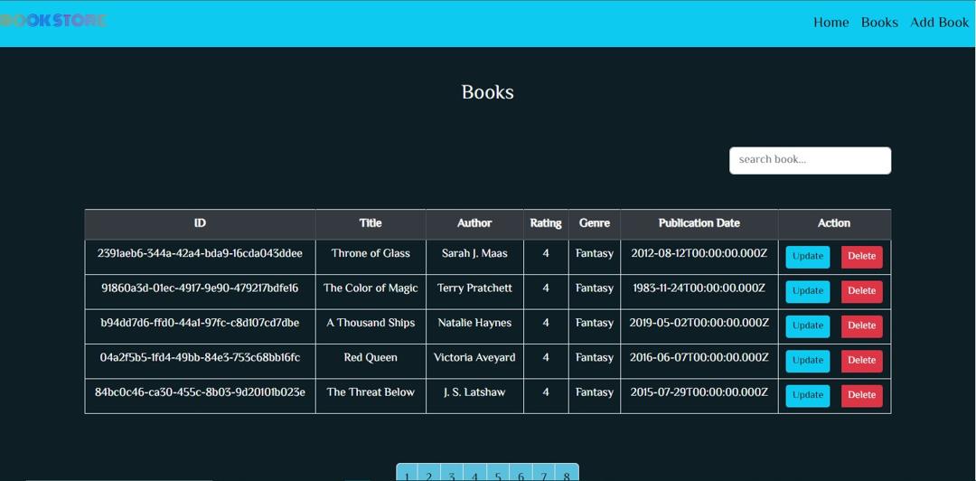This screenshot has height=481, width=976.
Task: Click date 2012-08-12T00:00:00.000Z
Action: pos(699,253)
